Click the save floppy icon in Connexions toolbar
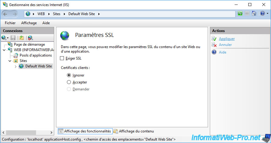The height and width of the screenshot is (143, 271). coord(13,38)
